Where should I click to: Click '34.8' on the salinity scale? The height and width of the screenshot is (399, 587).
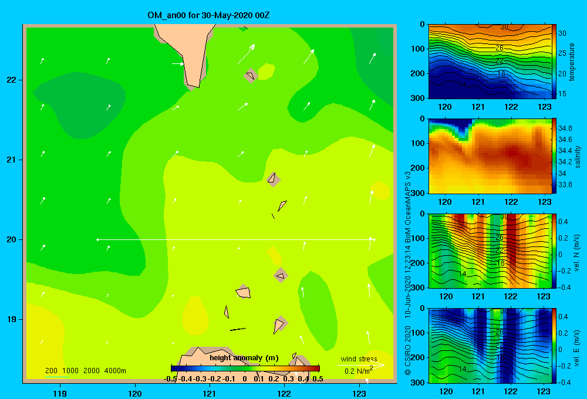click(565, 129)
